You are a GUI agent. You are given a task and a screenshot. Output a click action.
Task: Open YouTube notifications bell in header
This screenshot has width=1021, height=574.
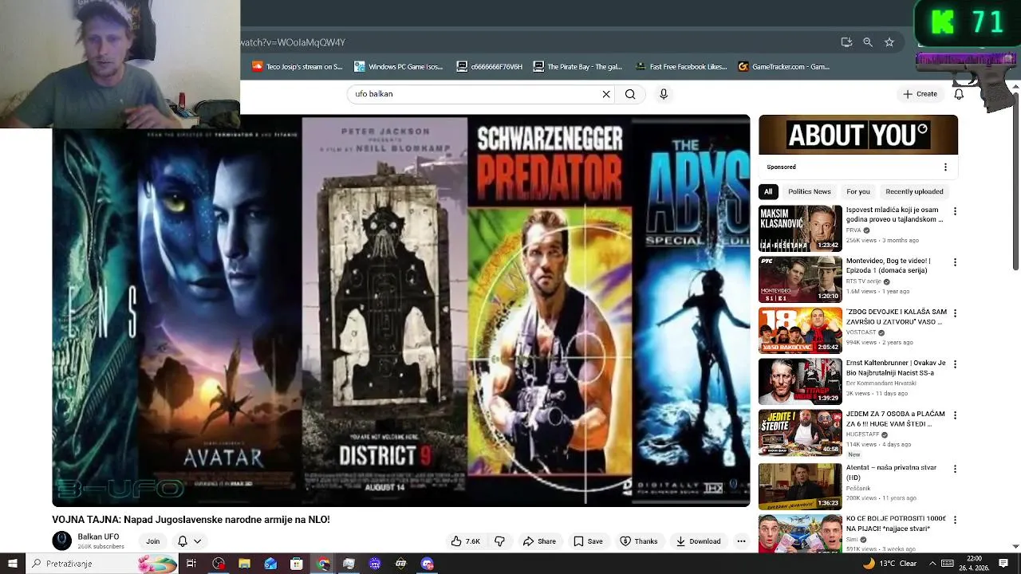[959, 94]
